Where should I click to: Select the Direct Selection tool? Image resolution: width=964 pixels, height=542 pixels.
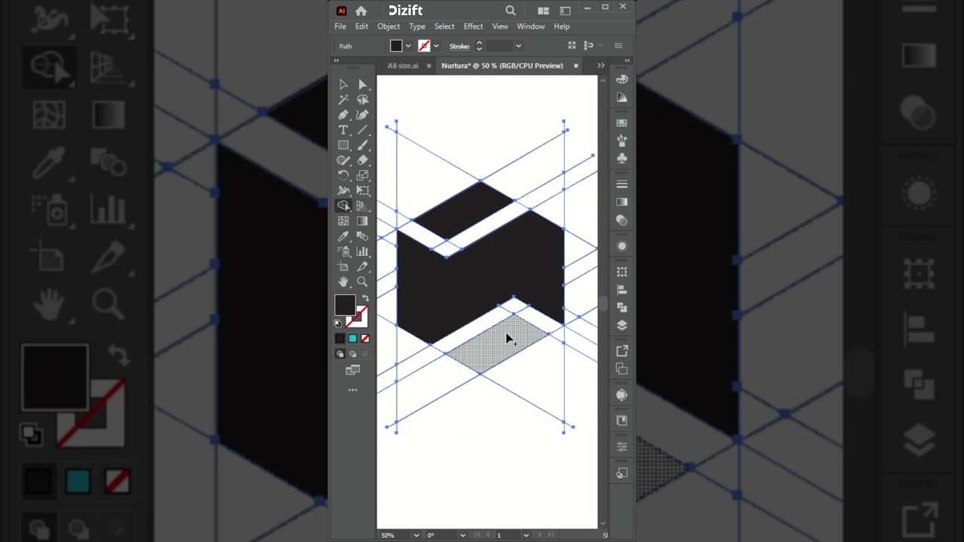(362, 84)
